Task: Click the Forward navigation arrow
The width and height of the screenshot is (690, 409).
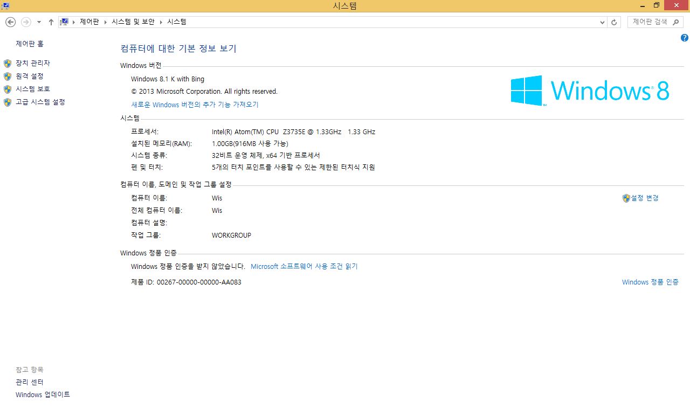Action: 25,22
